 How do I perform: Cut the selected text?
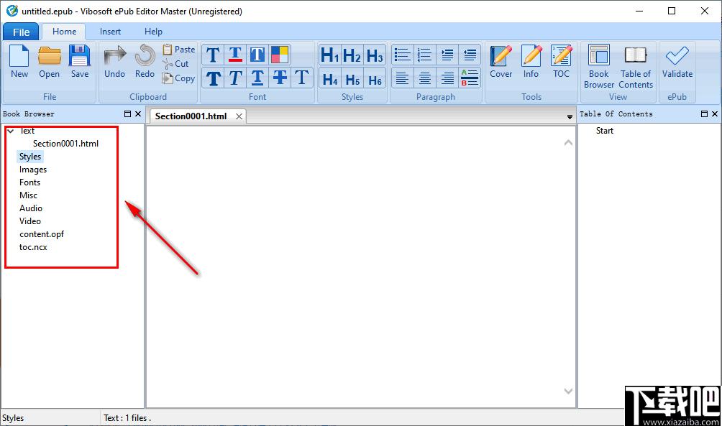pyautogui.click(x=176, y=64)
